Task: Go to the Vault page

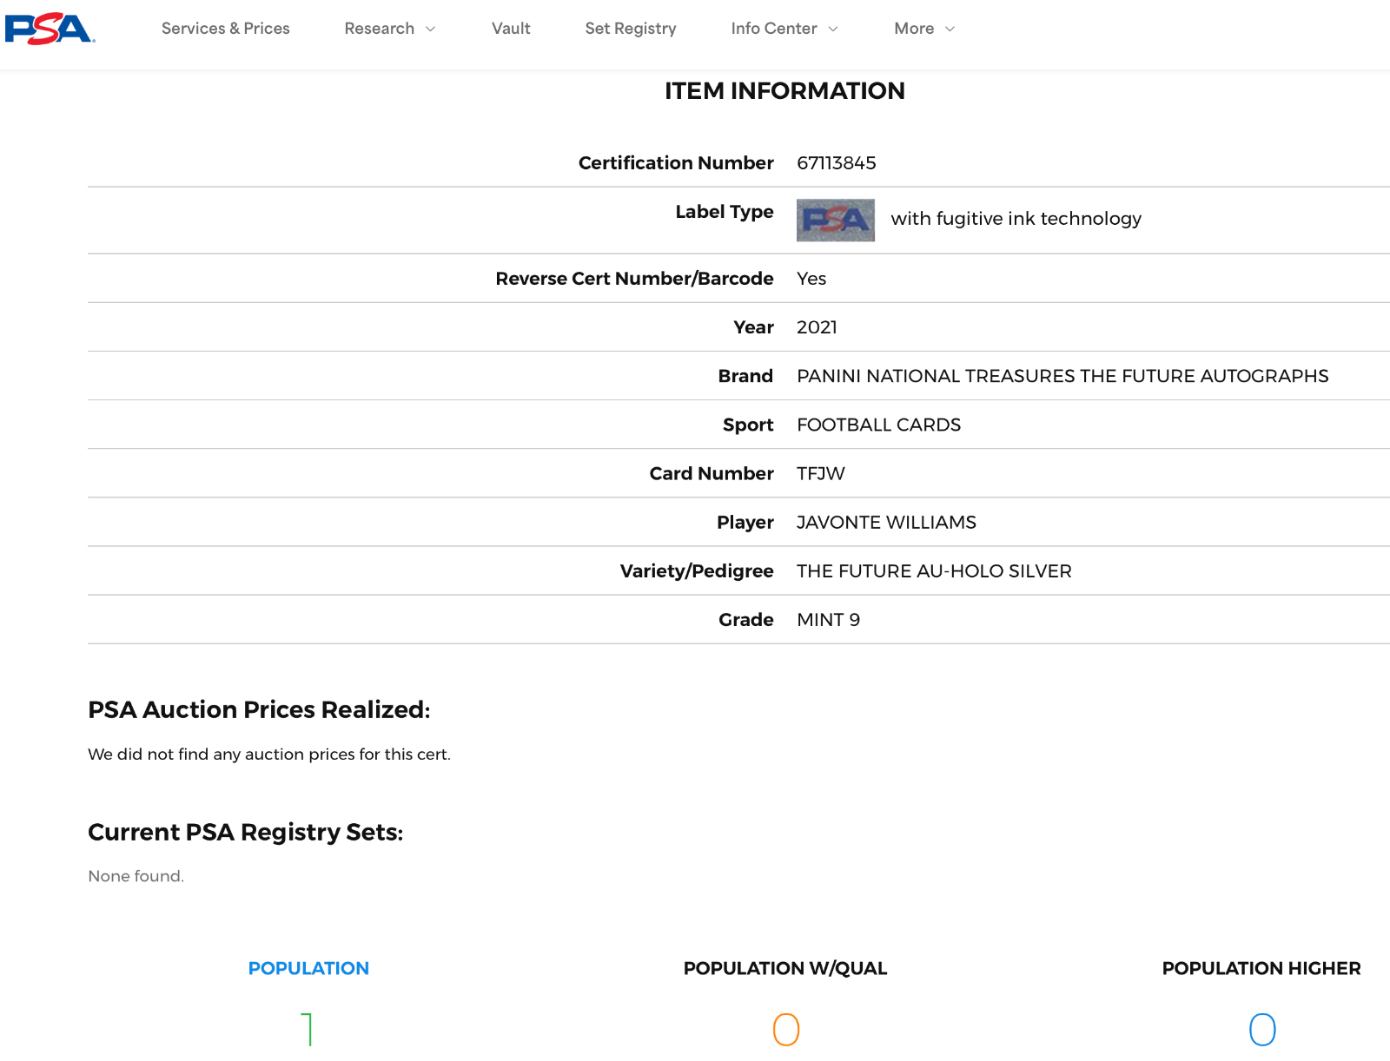Action: (x=511, y=29)
